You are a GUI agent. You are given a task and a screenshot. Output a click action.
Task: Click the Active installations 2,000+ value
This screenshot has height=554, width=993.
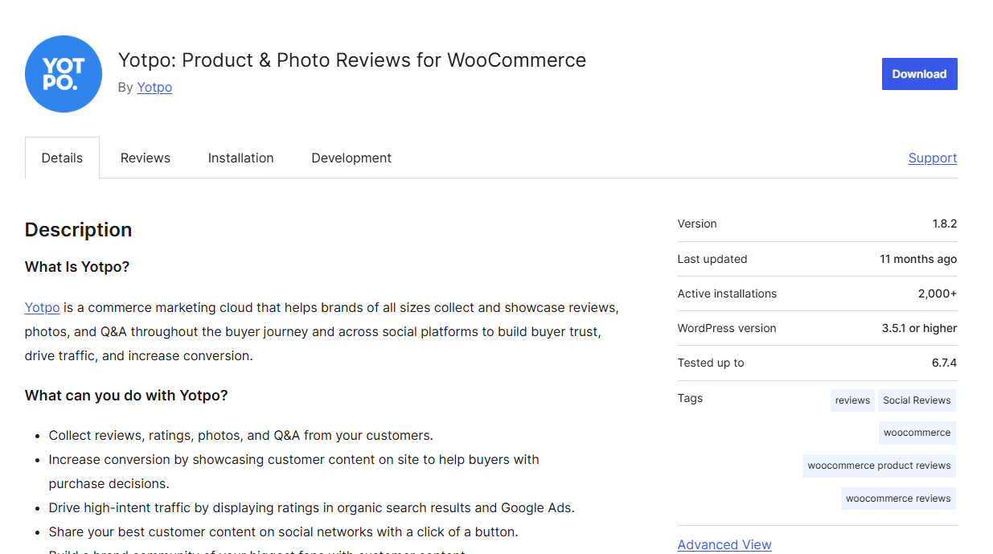point(937,293)
